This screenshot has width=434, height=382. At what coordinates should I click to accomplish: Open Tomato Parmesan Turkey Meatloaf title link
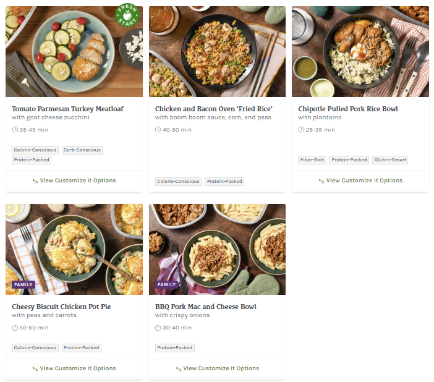pos(67,109)
